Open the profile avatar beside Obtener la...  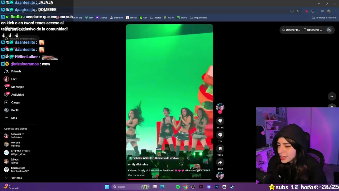[329, 30]
